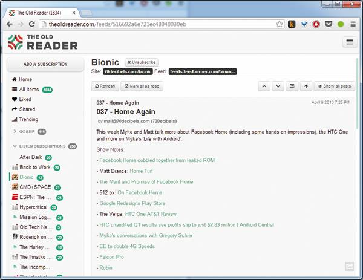Select The Old Reader browser tab

click(42, 13)
